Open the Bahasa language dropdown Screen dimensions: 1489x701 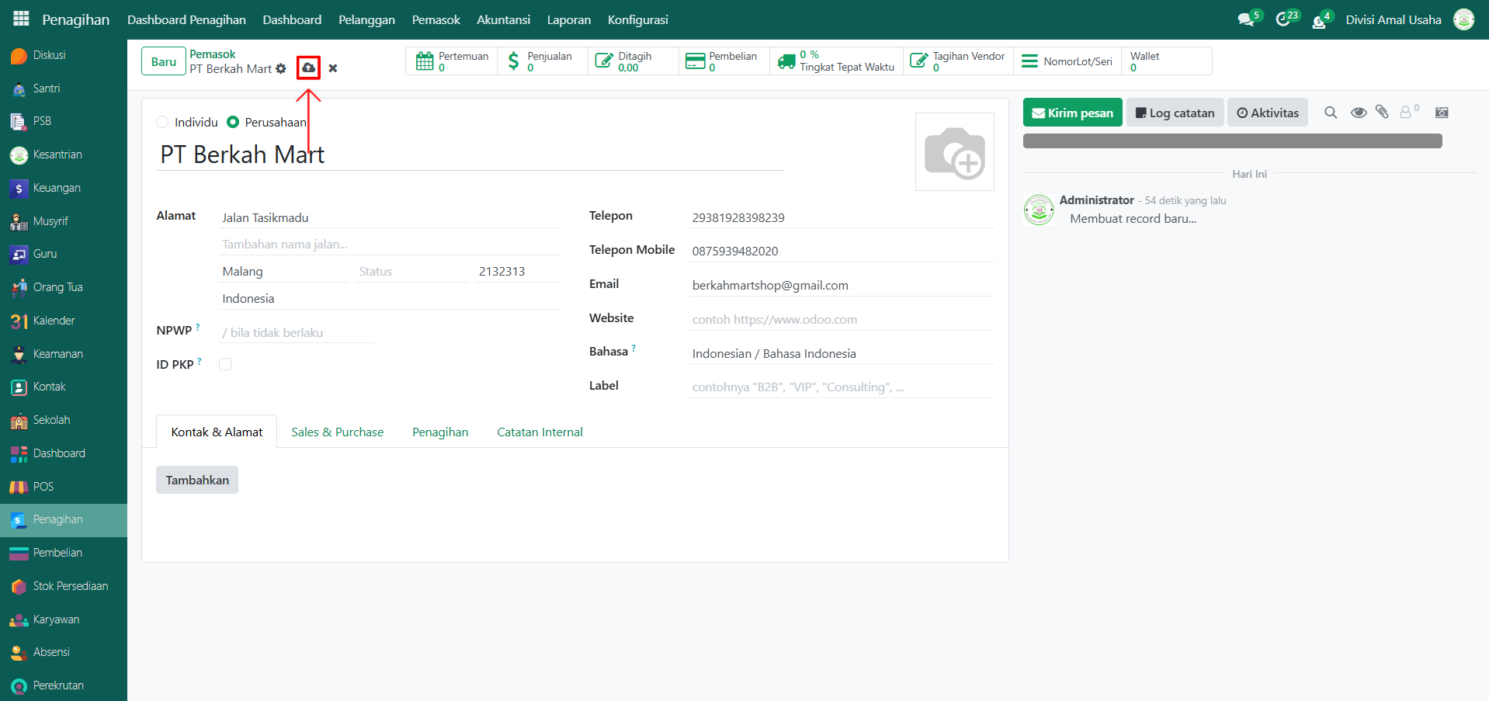840,354
